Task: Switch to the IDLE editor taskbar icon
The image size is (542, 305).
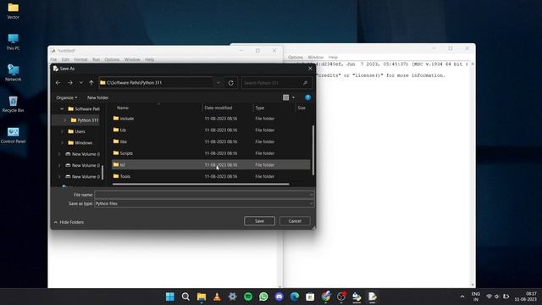Action: (373, 297)
